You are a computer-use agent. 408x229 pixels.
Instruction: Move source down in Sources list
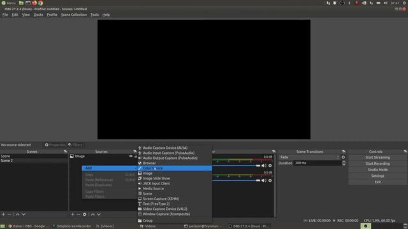tap(99, 214)
